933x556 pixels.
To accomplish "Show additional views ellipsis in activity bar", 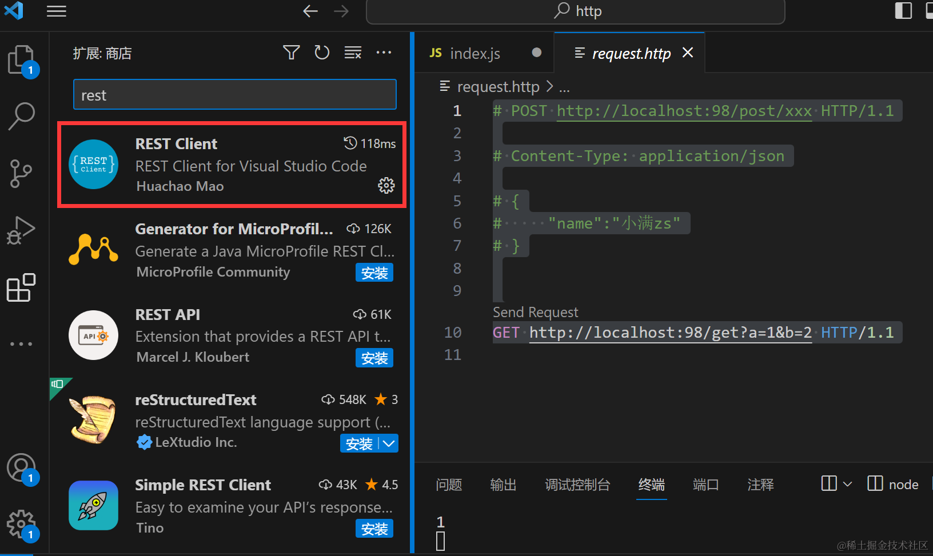I will (22, 344).
